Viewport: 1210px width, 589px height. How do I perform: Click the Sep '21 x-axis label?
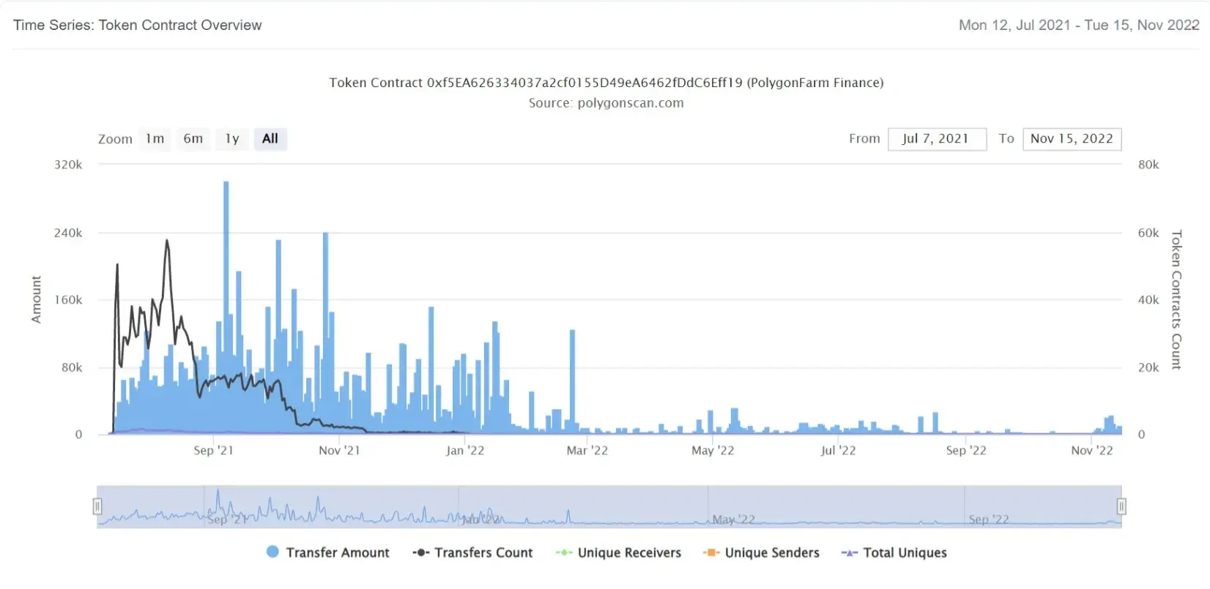click(214, 450)
